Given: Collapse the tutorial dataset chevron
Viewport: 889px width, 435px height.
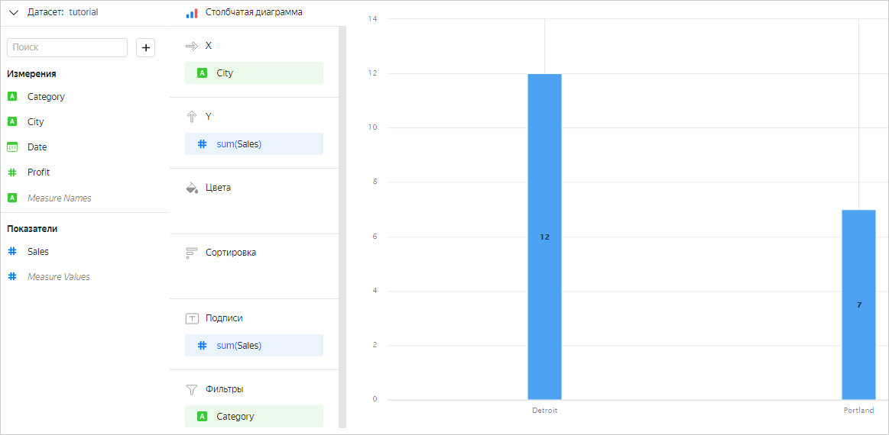Looking at the screenshot, I should pyautogui.click(x=14, y=12).
